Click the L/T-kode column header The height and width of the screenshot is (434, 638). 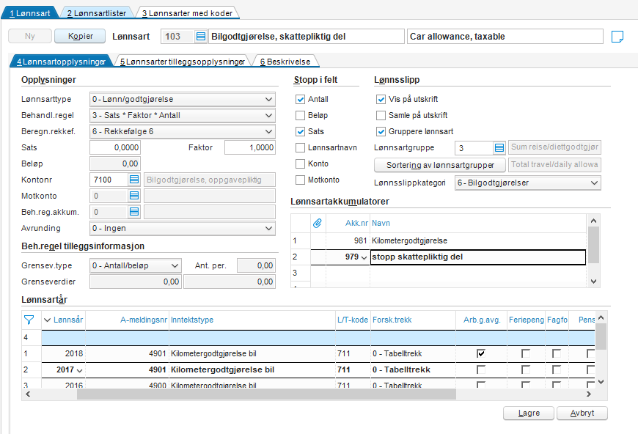click(353, 320)
